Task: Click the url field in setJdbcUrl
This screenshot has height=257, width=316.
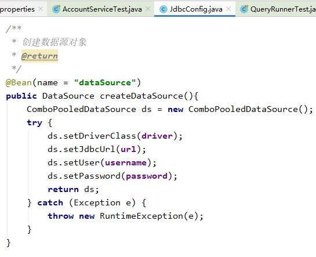Action: tap(128, 149)
